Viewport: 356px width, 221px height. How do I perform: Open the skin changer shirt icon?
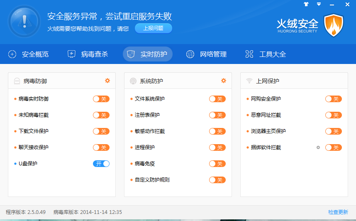(306, 4)
